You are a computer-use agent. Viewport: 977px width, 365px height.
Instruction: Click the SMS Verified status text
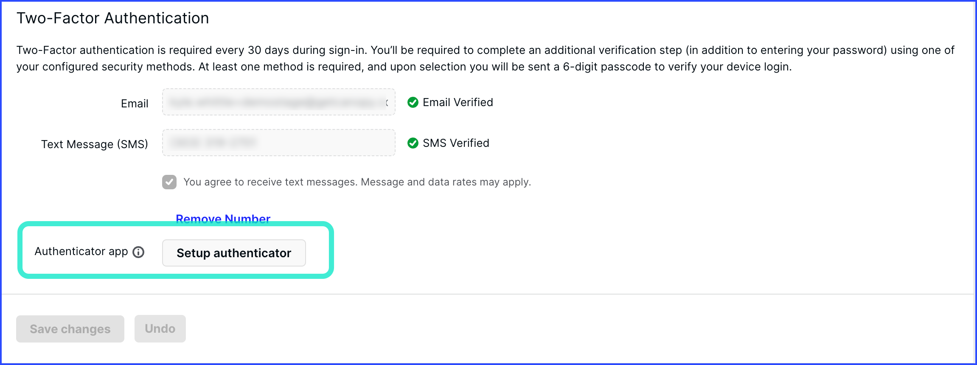(x=456, y=143)
